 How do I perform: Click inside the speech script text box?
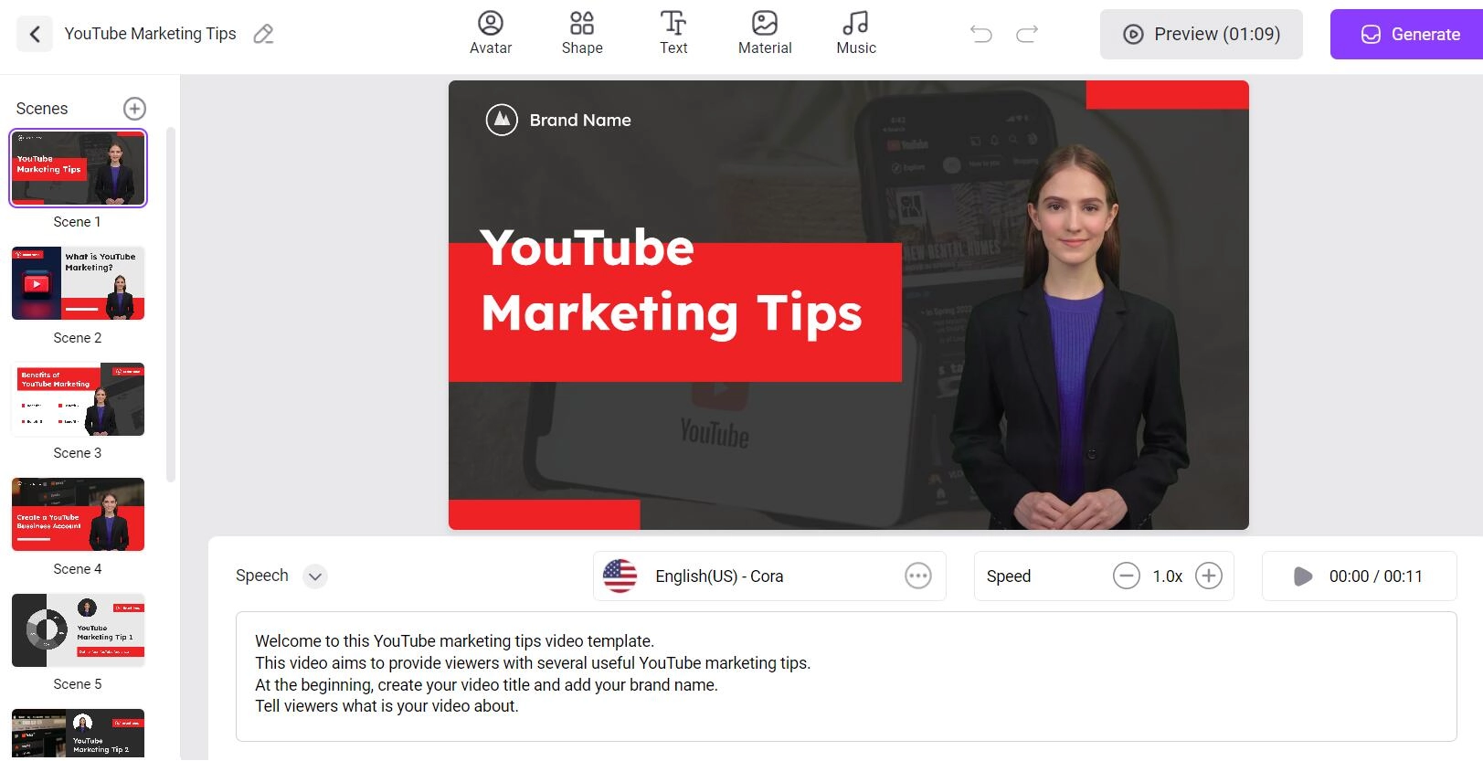845,676
